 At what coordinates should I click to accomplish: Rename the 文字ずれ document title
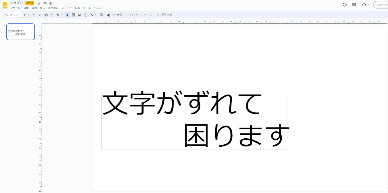tap(17, 3)
